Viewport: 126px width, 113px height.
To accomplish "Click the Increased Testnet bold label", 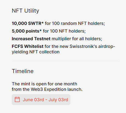I will [x=31, y=39].
